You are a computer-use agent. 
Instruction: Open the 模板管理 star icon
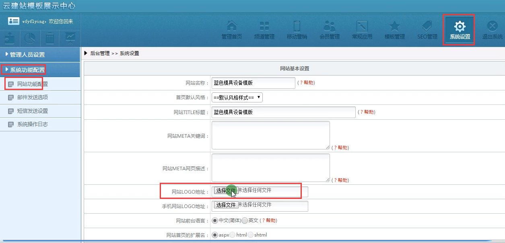coord(395,27)
